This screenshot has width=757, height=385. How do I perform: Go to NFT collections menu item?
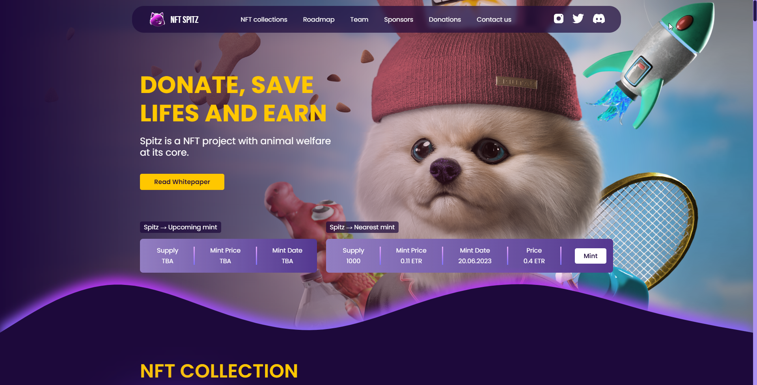point(264,19)
